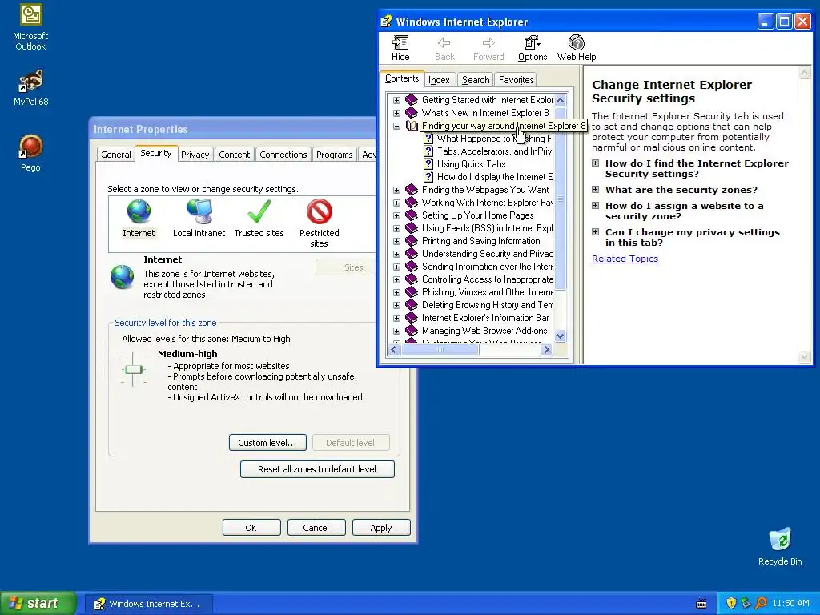Open the Privacy tab in Internet Properties

(x=195, y=155)
